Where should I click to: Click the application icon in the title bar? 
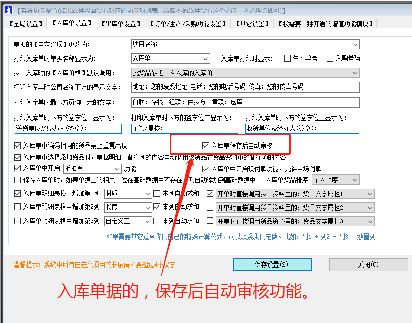[7, 10]
